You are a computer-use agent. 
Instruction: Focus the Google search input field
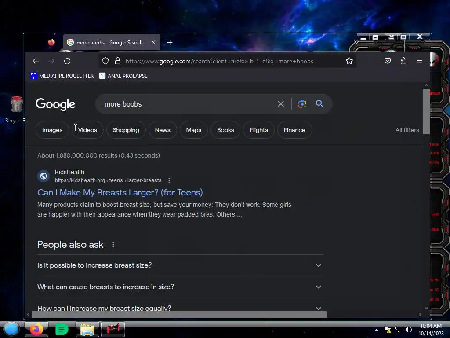(186, 104)
